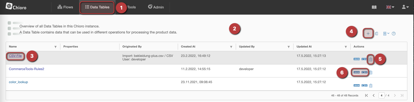Open the column view options dropdown
The height and width of the screenshot is (102, 414).
point(386,33)
